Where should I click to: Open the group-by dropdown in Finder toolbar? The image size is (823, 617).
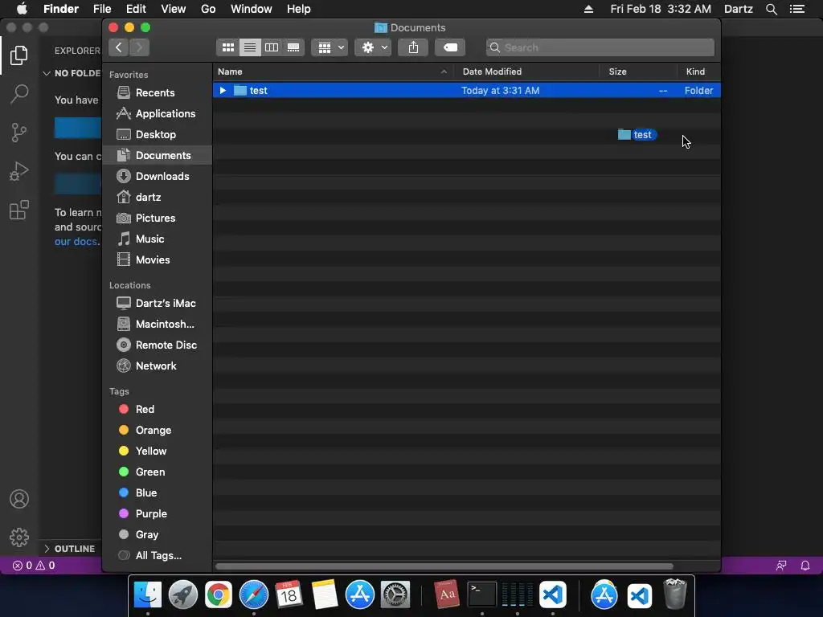[x=330, y=47]
